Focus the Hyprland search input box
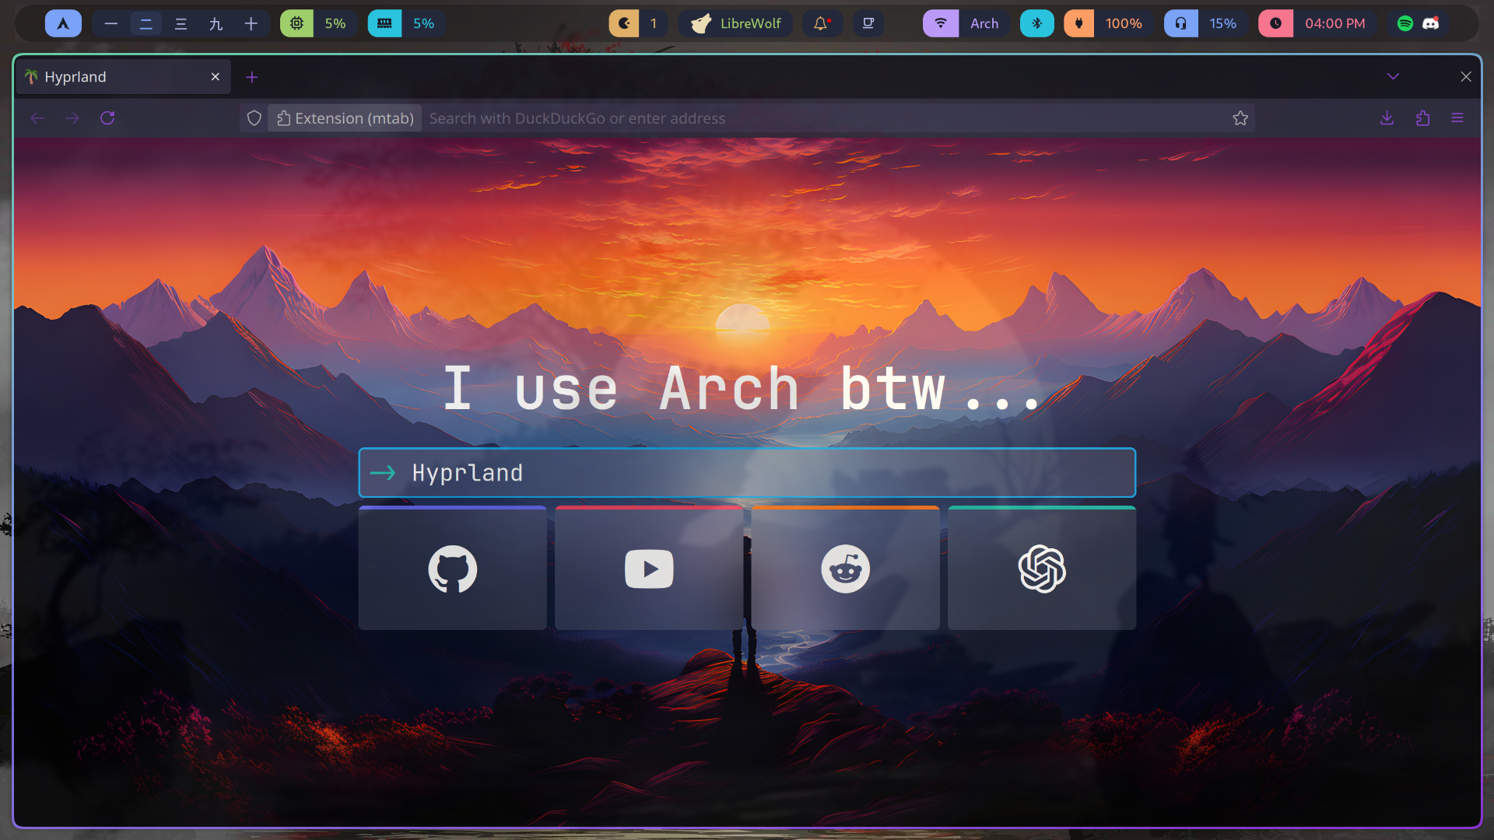The height and width of the screenshot is (840, 1494). (747, 473)
